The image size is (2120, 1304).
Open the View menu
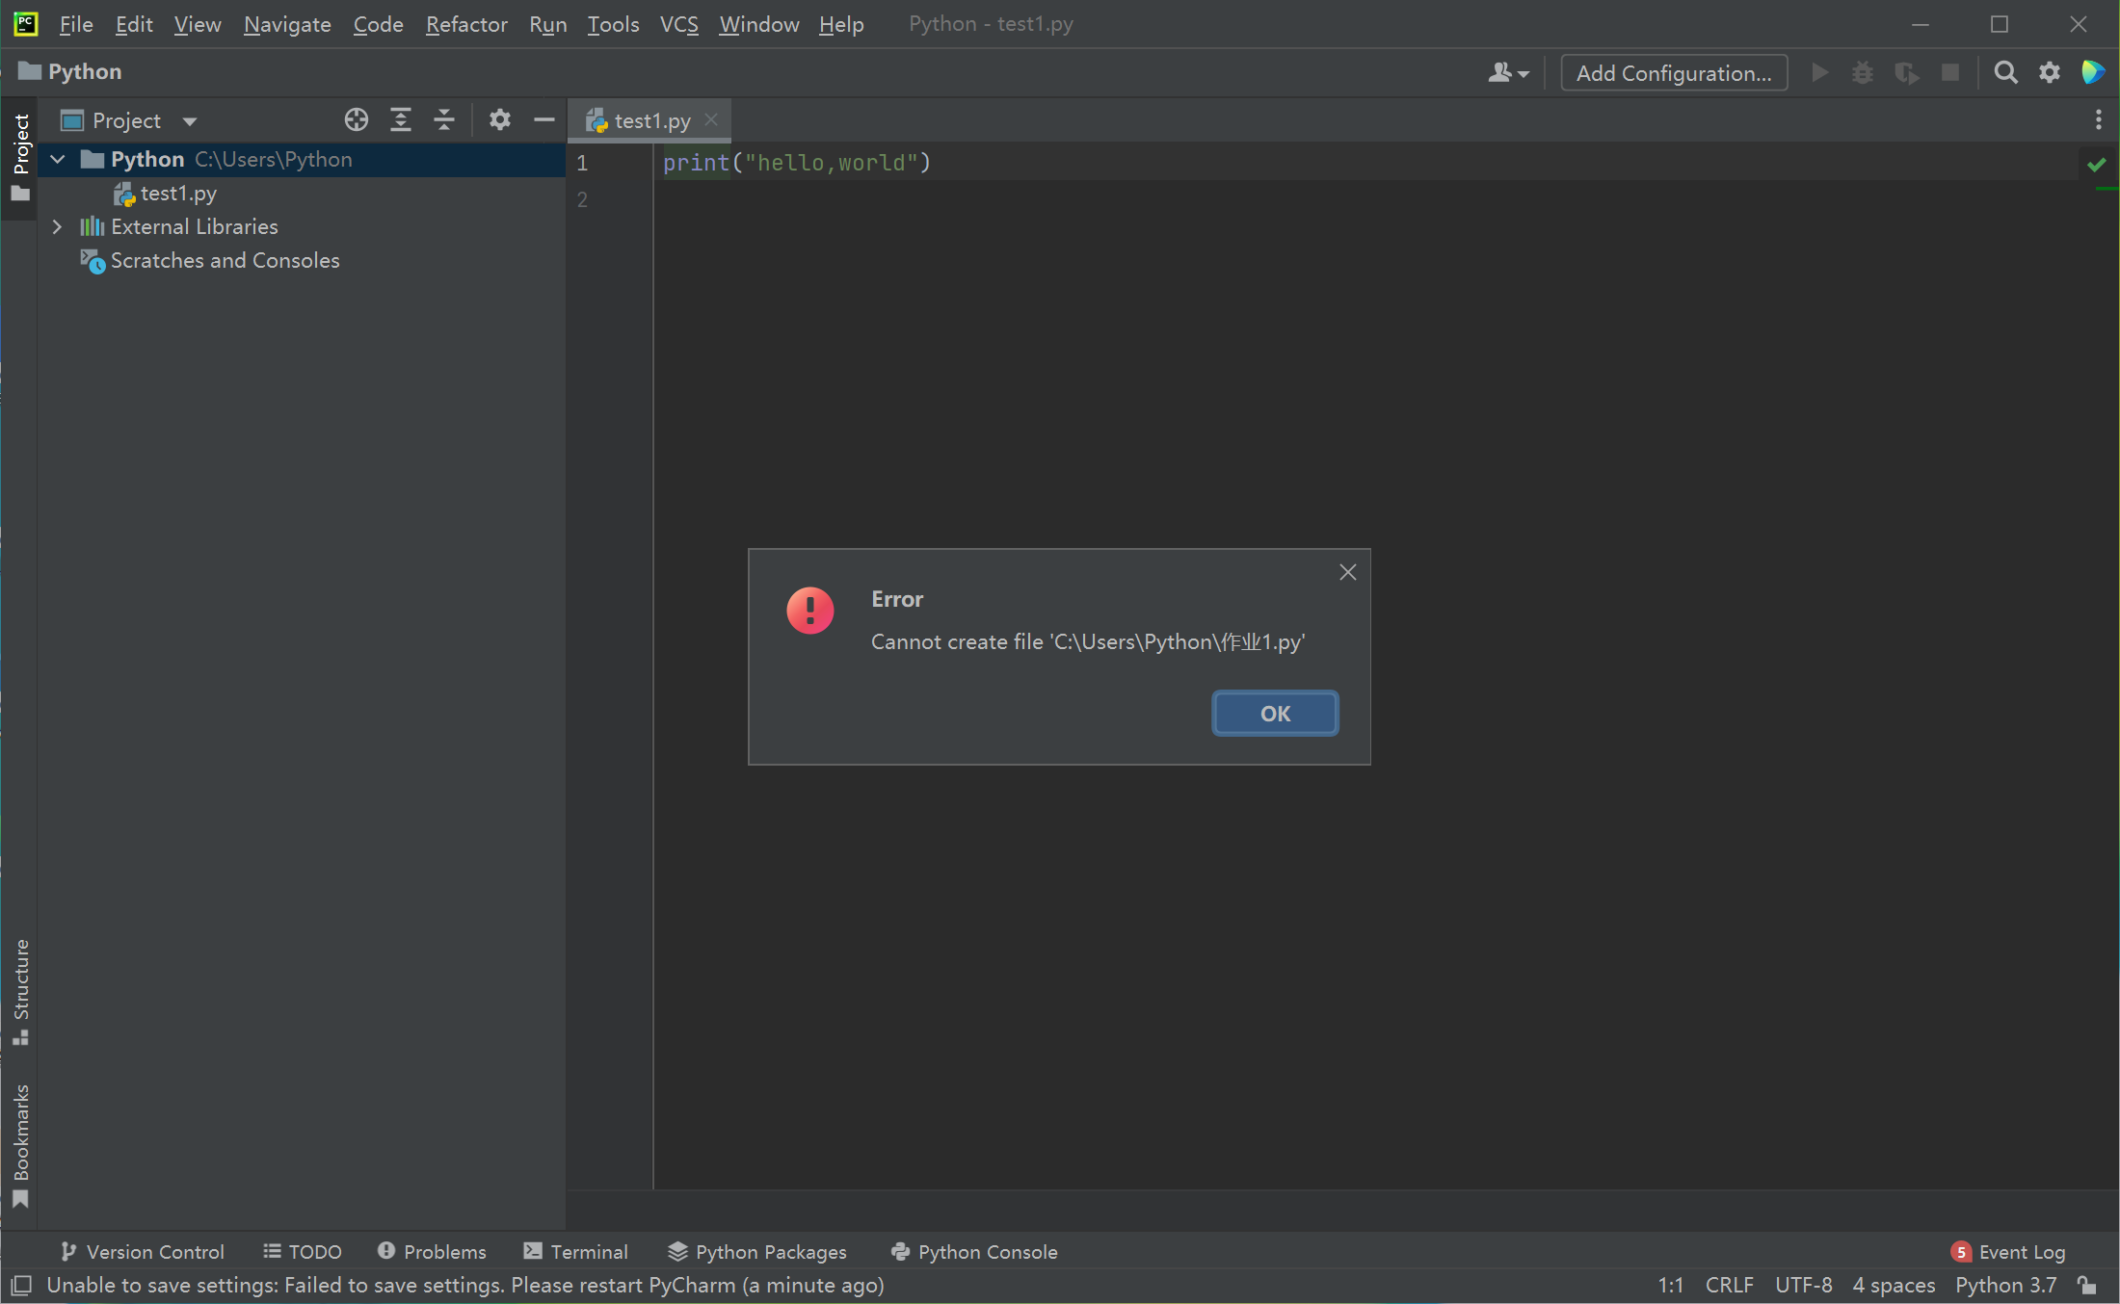click(198, 24)
